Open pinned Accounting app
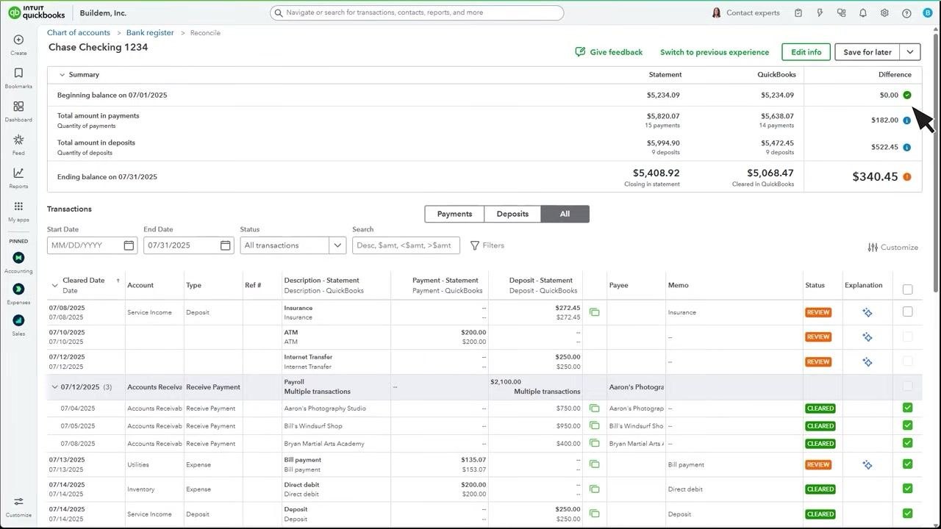Screen dimensions: 941x529 (18, 262)
